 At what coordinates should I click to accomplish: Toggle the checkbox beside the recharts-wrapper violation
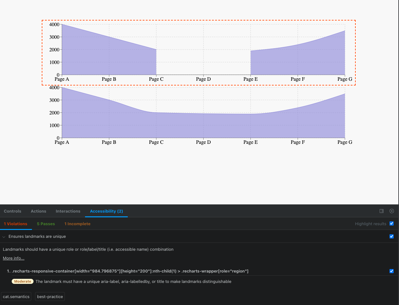click(x=392, y=271)
